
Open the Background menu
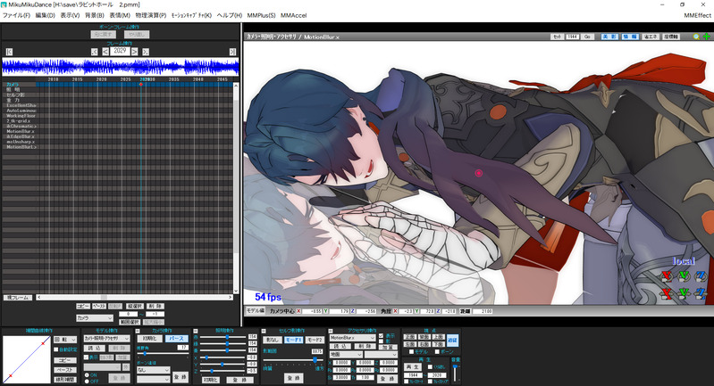94,15
